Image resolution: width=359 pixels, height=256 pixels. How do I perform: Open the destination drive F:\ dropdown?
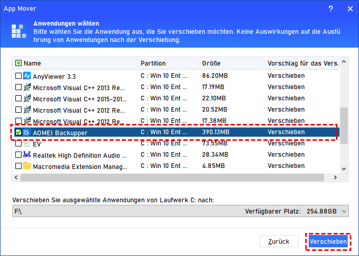coord(181,211)
